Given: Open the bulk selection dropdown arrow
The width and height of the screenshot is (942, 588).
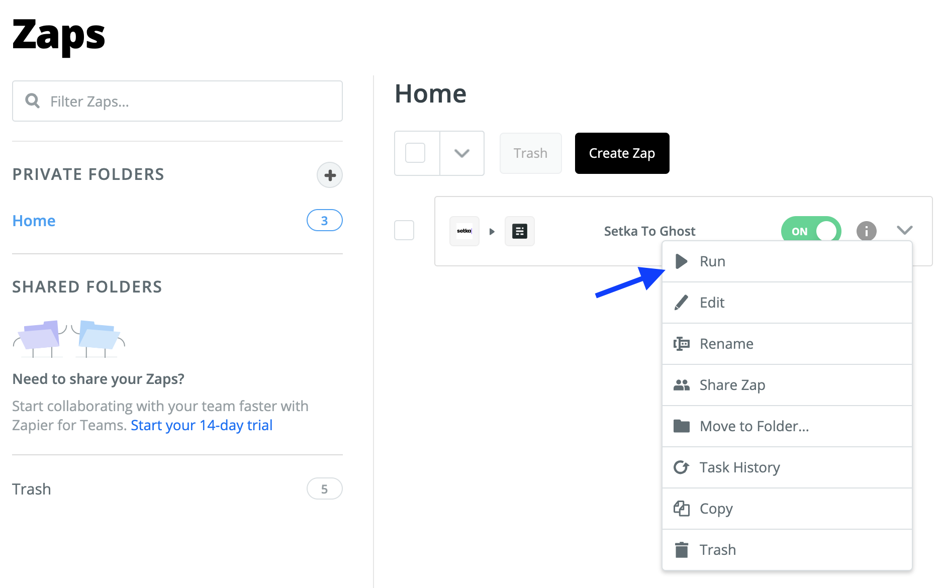Looking at the screenshot, I should (461, 153).
